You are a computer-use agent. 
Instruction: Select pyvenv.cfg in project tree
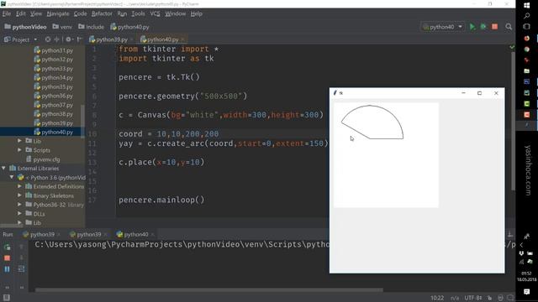(x=43, y=159)
